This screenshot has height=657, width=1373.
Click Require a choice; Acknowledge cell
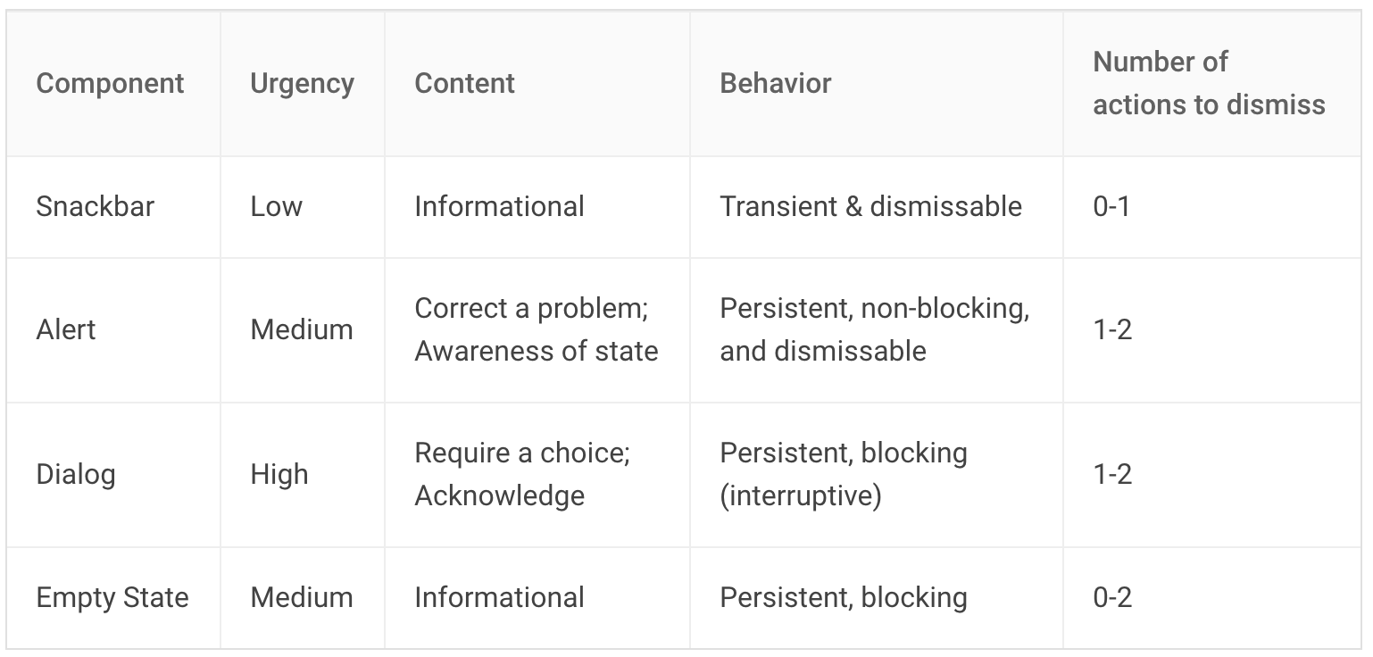[522, 474]
